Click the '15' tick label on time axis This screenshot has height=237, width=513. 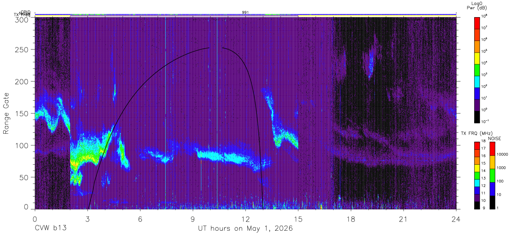point(298,219)
